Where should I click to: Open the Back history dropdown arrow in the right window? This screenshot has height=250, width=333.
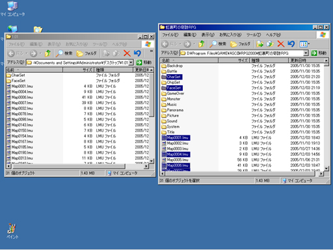pos(180,44)
